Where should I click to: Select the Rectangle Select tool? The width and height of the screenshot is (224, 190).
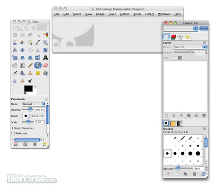pyautogui.click(x=15, y=35)
